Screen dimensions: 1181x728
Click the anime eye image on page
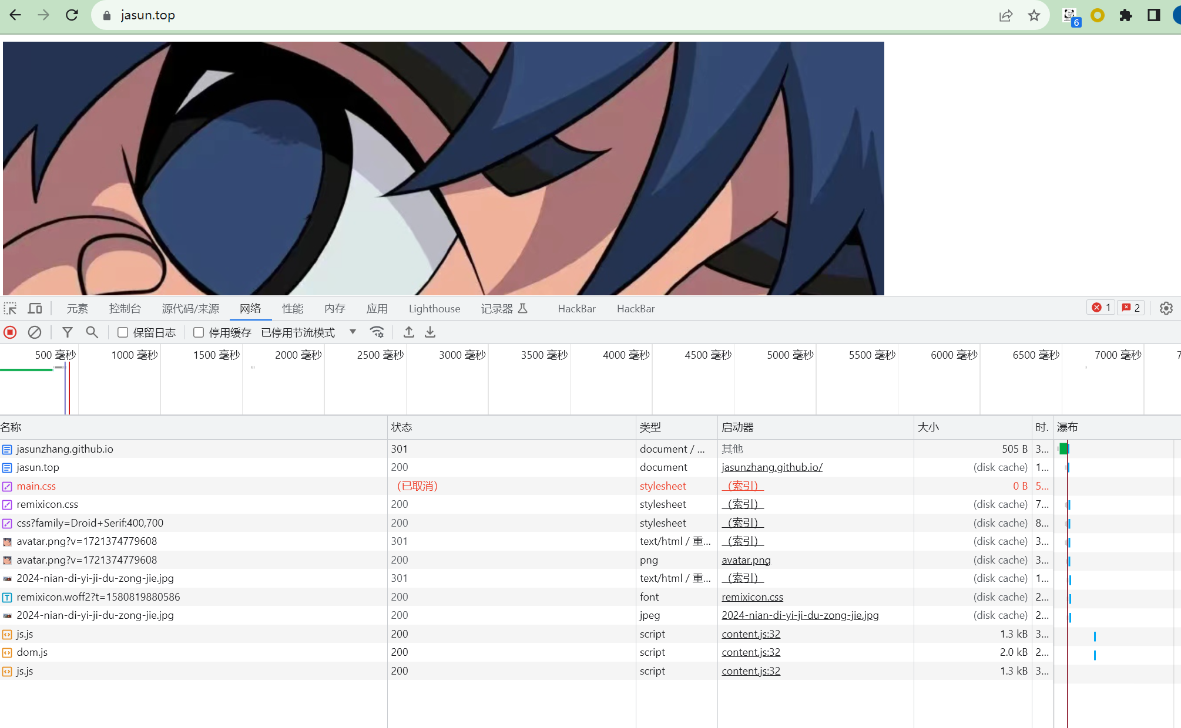coord(444,168)
